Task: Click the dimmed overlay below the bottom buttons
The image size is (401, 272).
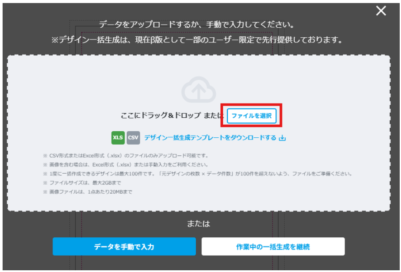Action: (198, 264)
